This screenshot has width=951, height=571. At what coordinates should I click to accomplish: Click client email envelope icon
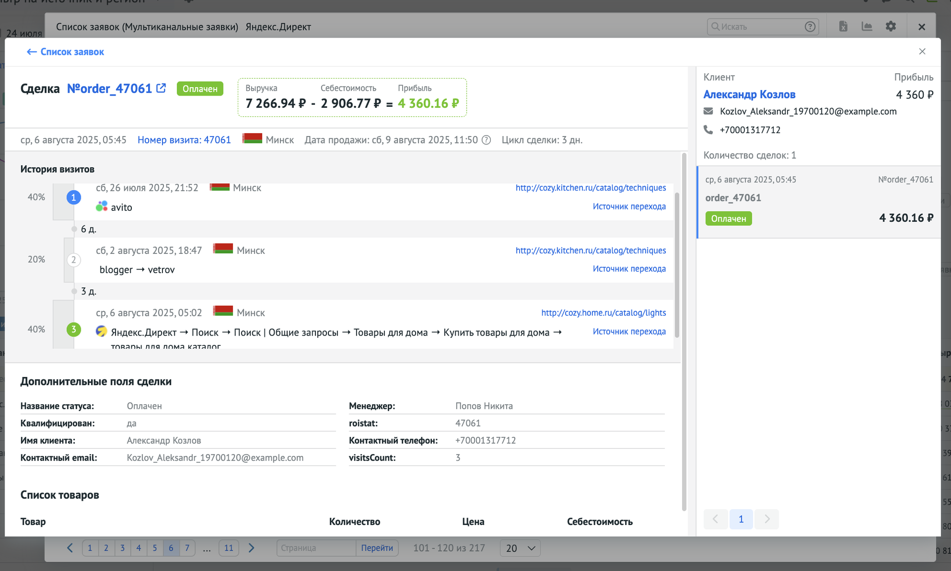click(708, 111)
